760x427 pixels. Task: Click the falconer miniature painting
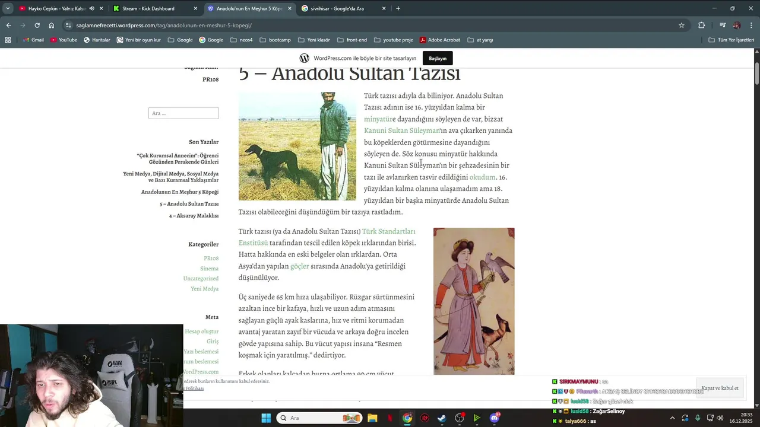click(474, 301)
